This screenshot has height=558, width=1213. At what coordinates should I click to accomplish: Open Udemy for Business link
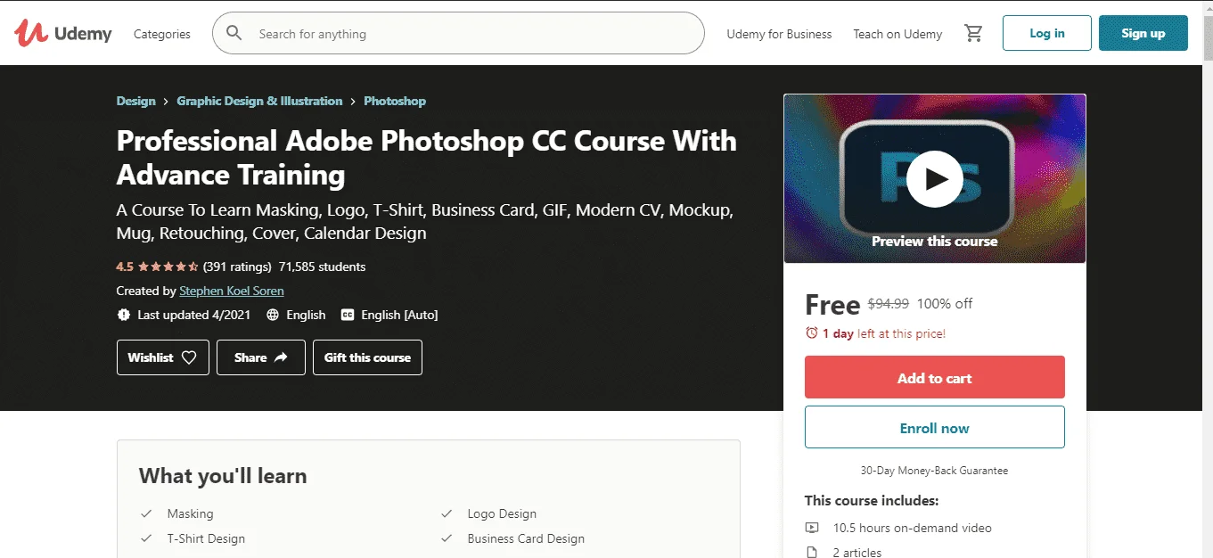click(779, 34)
